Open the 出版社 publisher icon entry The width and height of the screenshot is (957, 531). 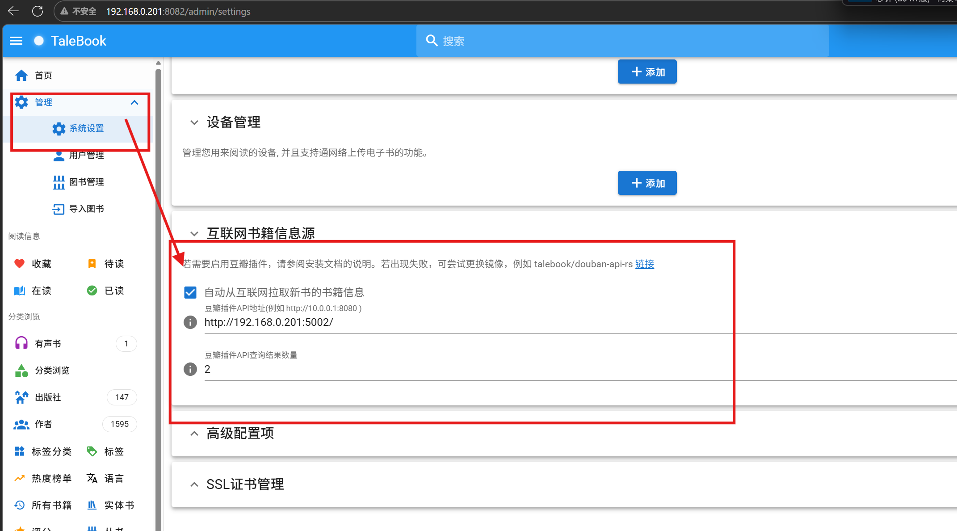[x=21, y=397]
